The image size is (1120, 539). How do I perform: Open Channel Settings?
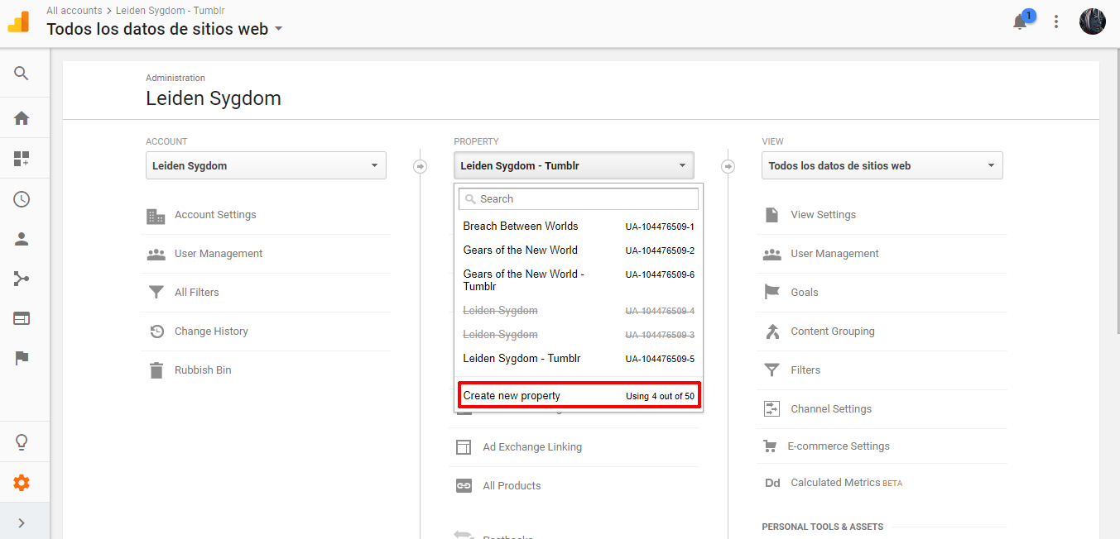click(x=831, y=409)
